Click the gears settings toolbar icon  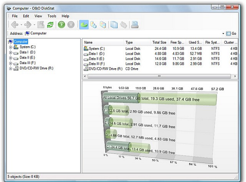coord(124,25)
